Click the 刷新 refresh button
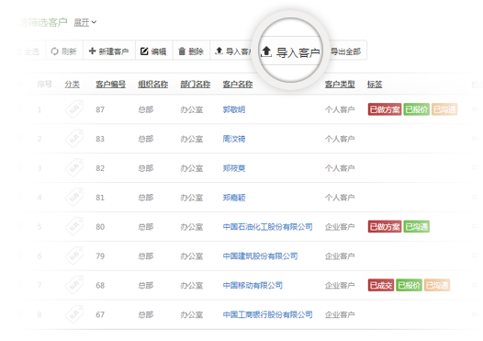The image size is (483, 341). point(64,51)
